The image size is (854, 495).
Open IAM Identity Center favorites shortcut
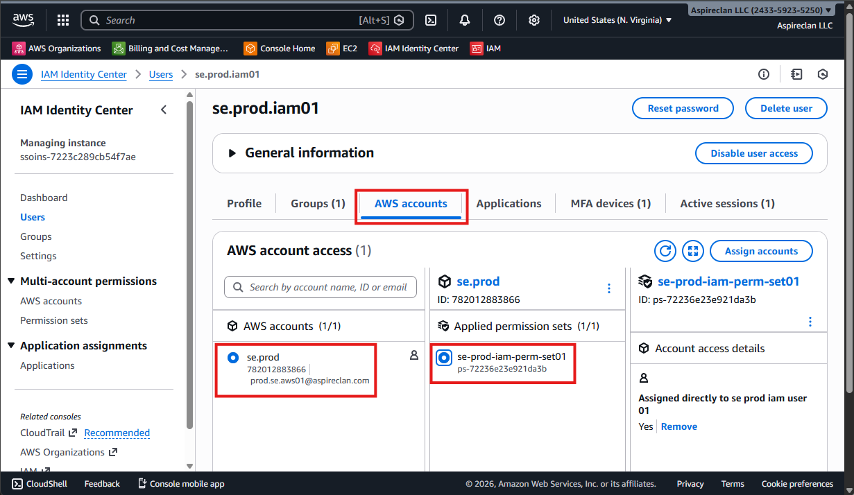pos(414,49)
